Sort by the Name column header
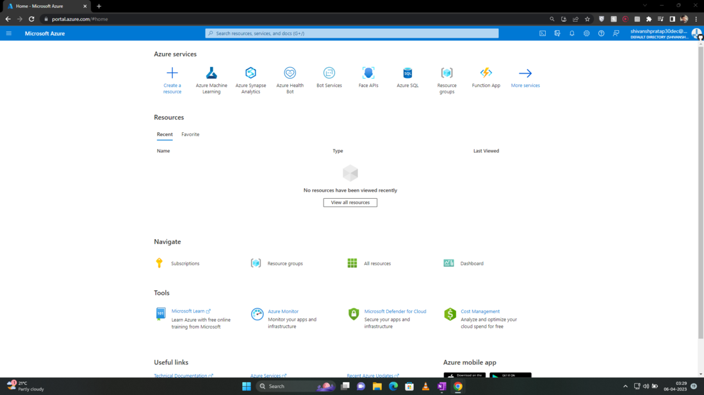This screenshot has height=395, width=704. (x=163, y=151)
